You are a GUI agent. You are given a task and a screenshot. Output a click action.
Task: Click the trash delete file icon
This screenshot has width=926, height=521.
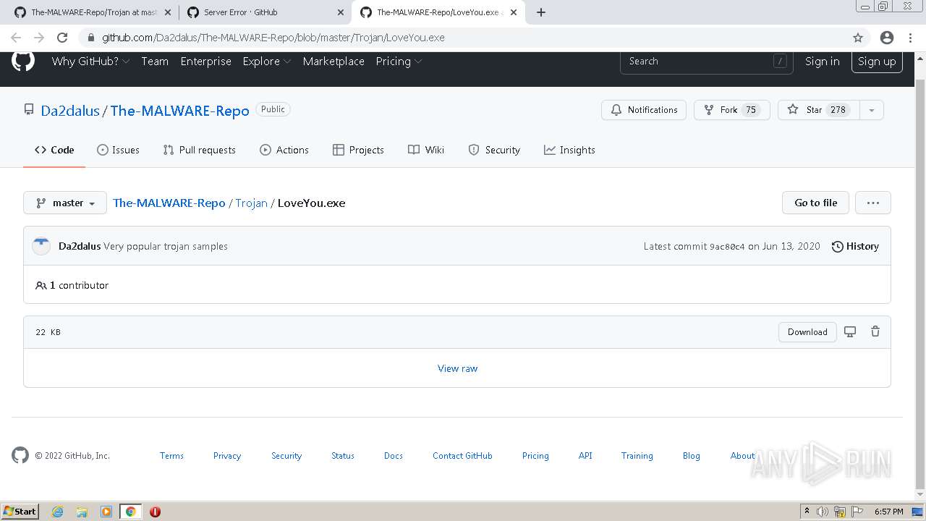click(x=875, y=331)
